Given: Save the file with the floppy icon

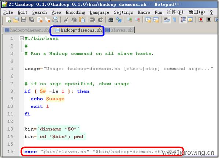Looking at the screenshot, I should coord(24,20).
